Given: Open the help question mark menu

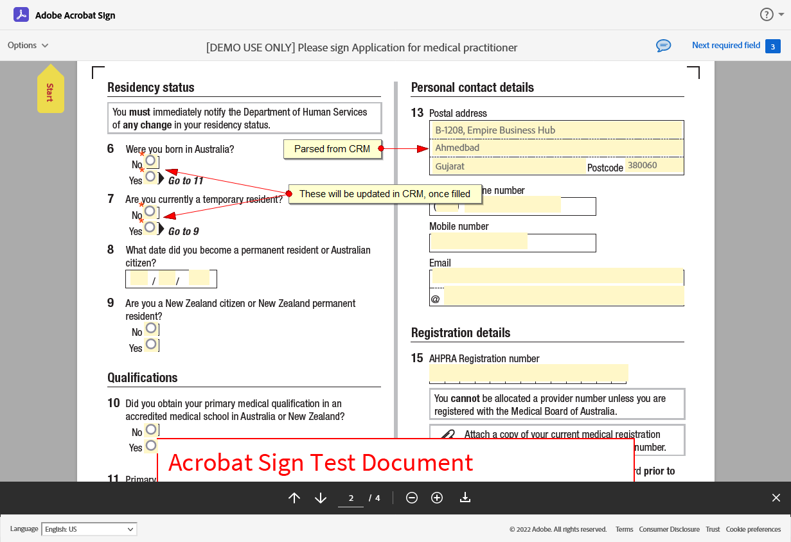Looking at the screenshot, I should [x=767, y=15].
